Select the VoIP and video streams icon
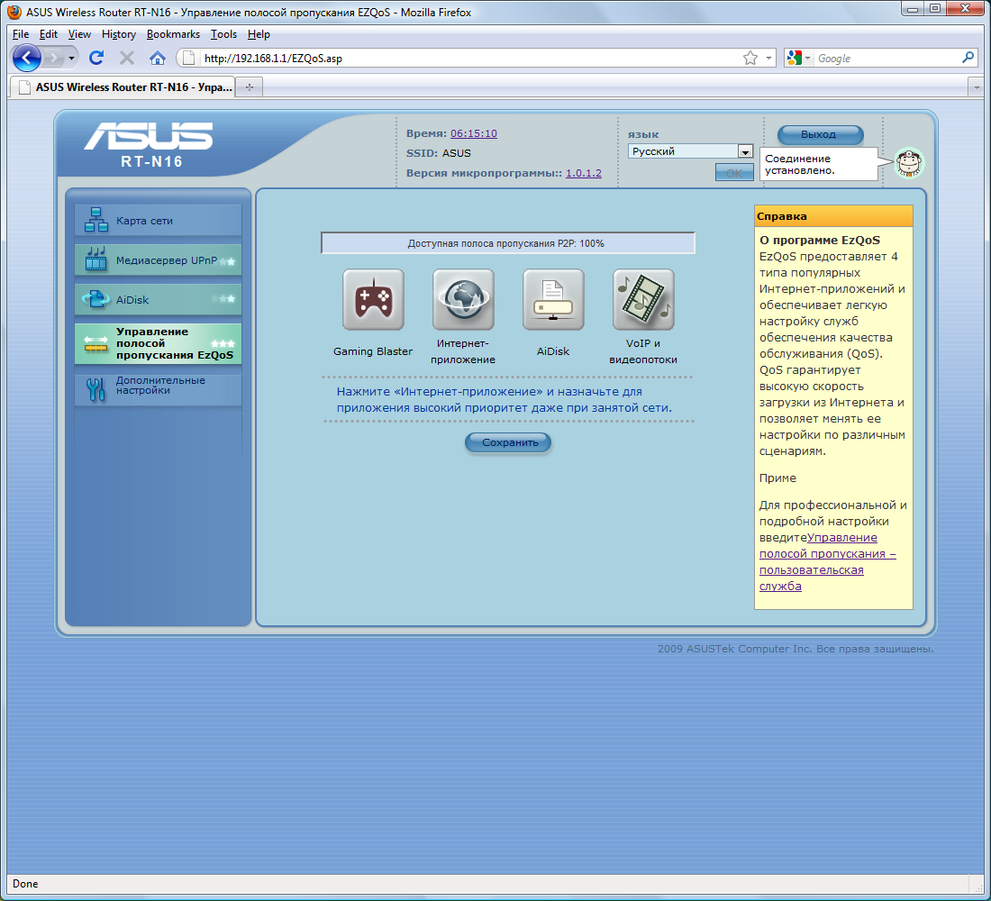 [x=643, y=300]
